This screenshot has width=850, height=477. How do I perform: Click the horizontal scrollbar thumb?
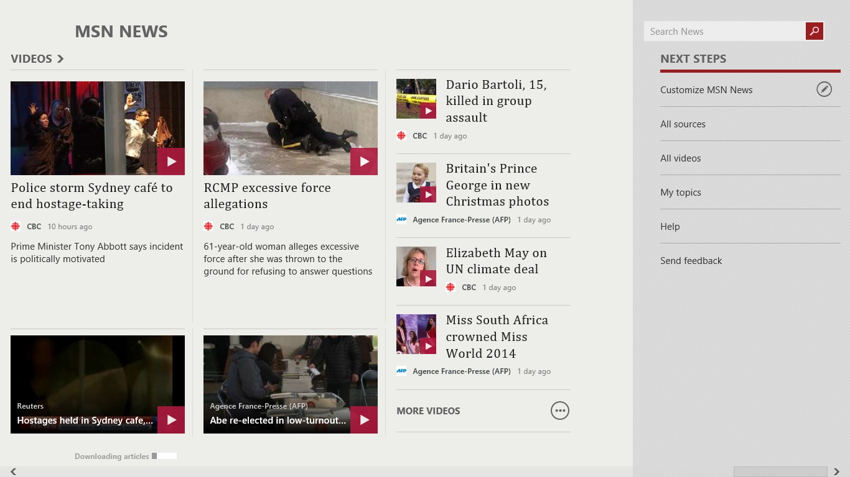pyautogui.click(x=780, y=472)
